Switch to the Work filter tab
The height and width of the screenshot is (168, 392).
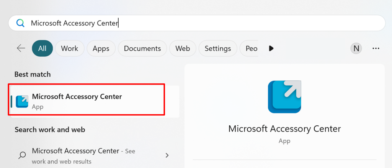point(70,48)
